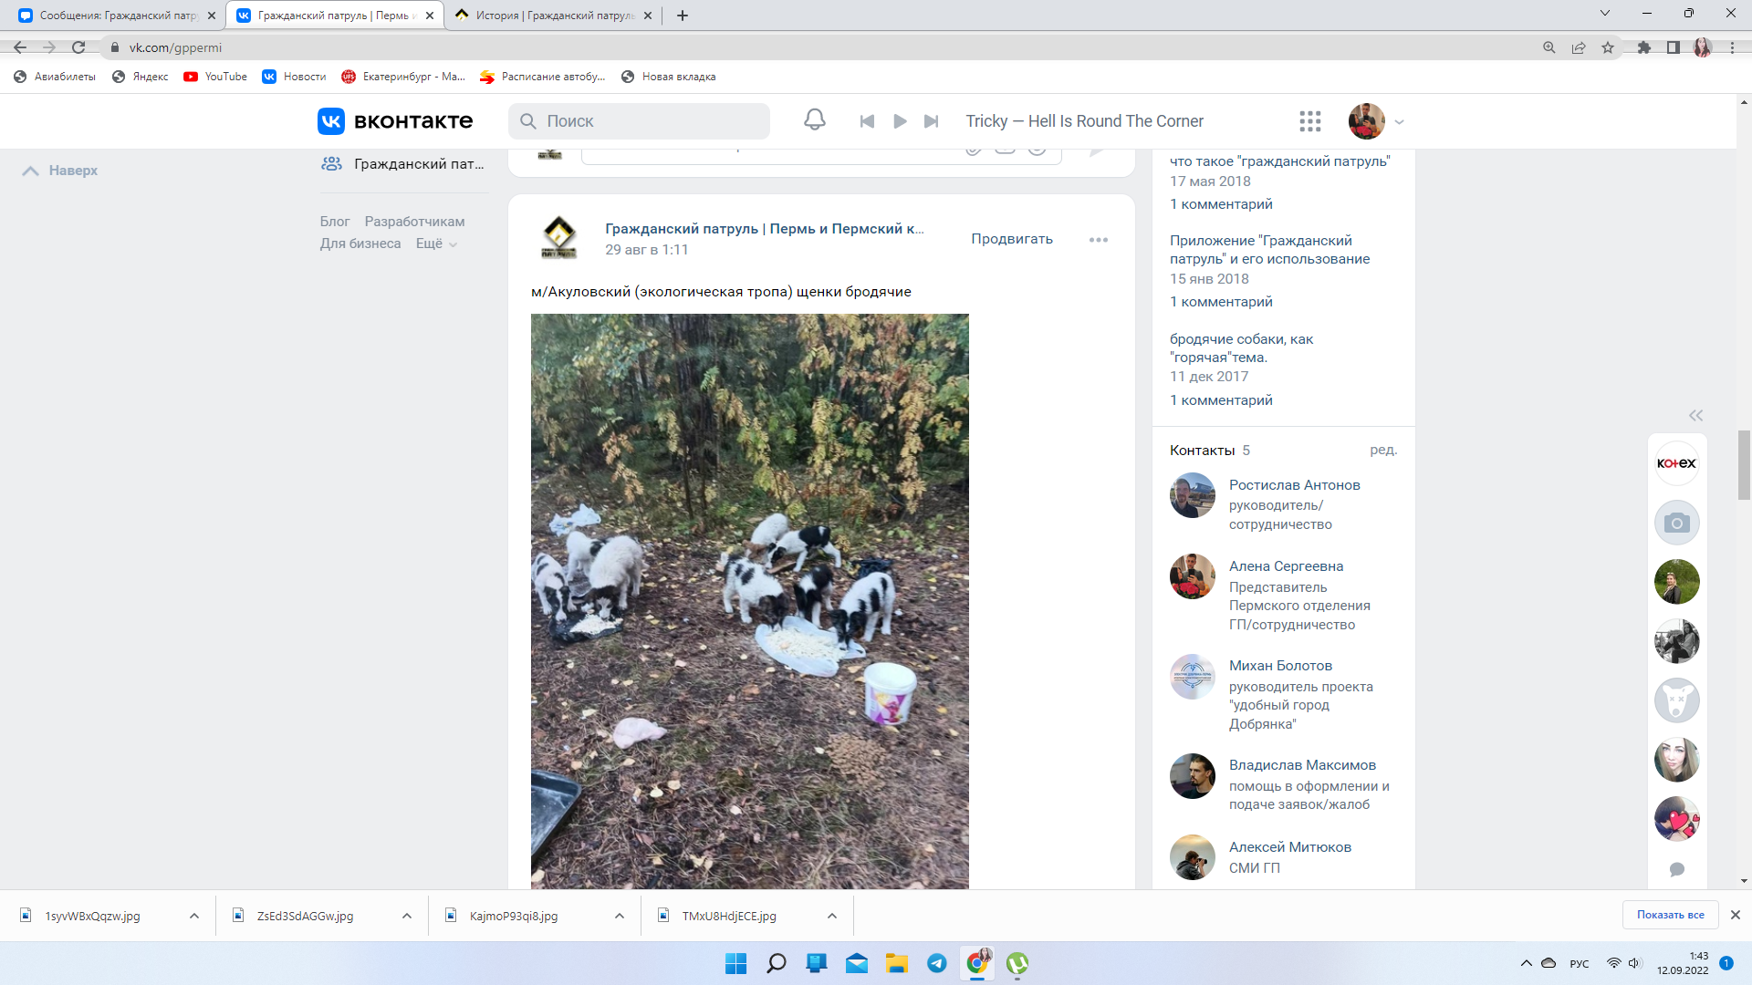
Task: Go back in browser history
Action: (20, 47)
